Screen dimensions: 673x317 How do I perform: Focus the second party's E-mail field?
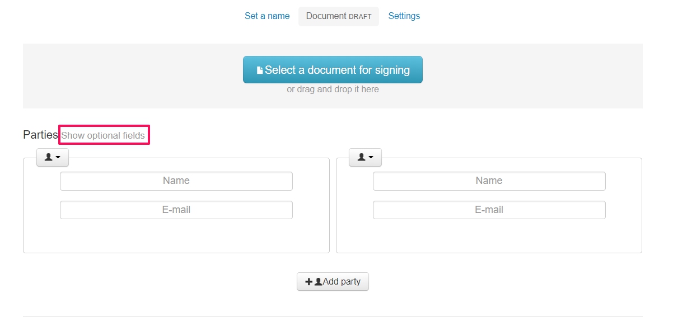489,210
